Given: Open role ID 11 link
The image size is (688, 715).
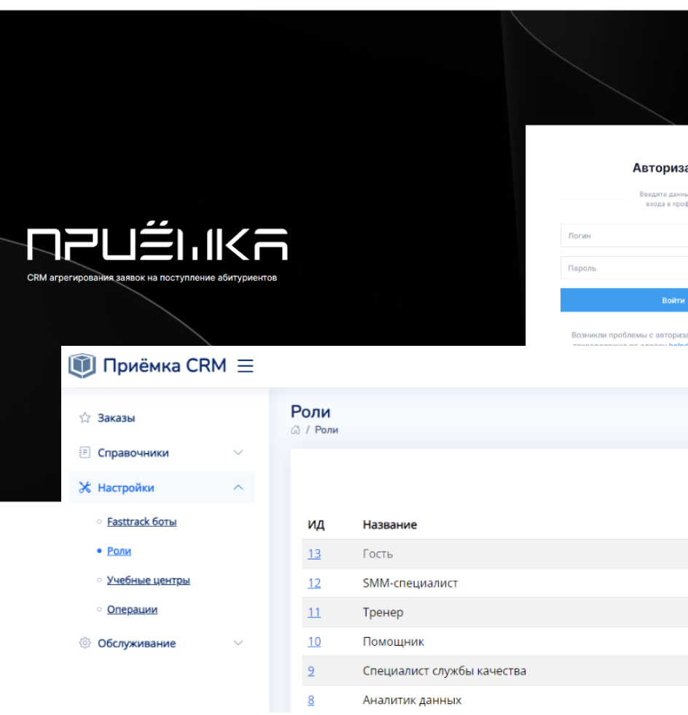Looking at the screenshot, I should pos(314,612).
